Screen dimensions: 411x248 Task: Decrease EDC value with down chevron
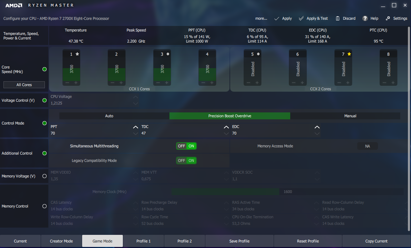[317, 134]
